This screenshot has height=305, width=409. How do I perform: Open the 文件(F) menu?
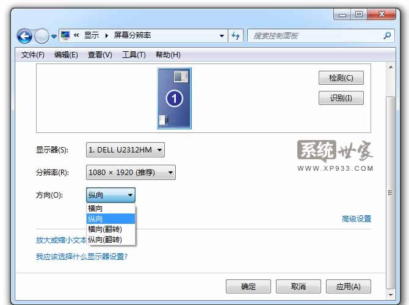pos(33,55)
